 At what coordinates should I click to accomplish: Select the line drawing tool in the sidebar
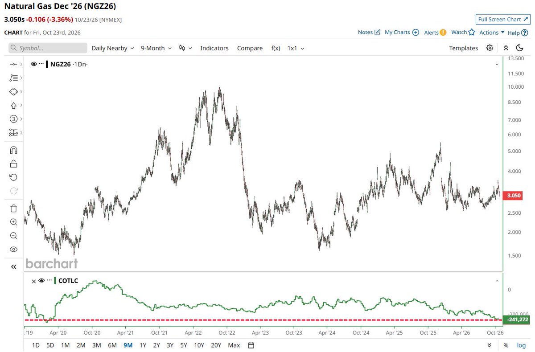[13, 64]
